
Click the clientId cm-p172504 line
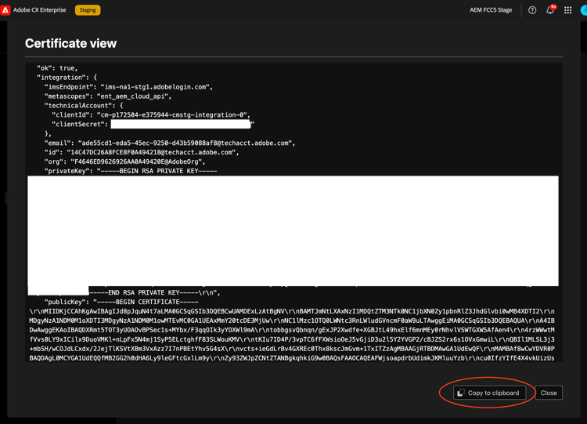pyautogui.click(x=151, y=115)
